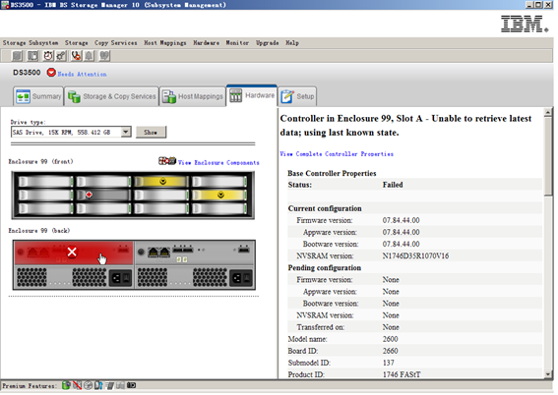The image size is (558, 395).
Task: Click the blue arrow premium feature icon
Action: point(98,385)
